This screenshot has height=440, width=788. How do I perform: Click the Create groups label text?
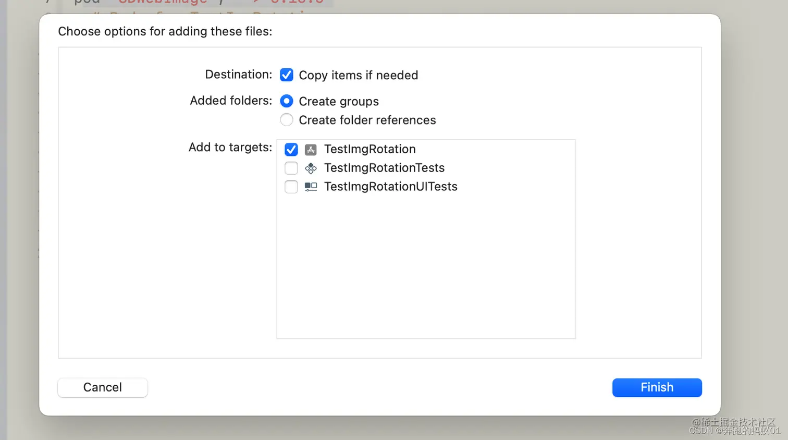click(x=338, y=102)
